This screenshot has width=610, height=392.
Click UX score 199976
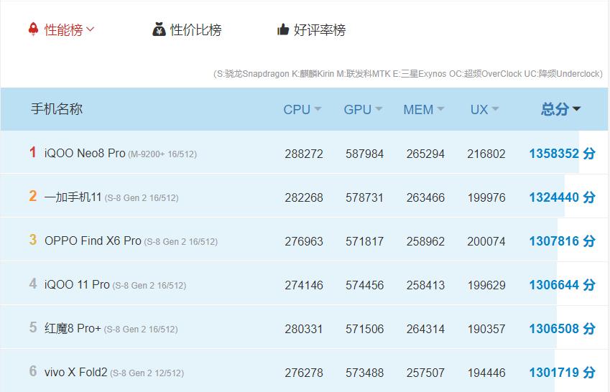click(x=486, y=197)
